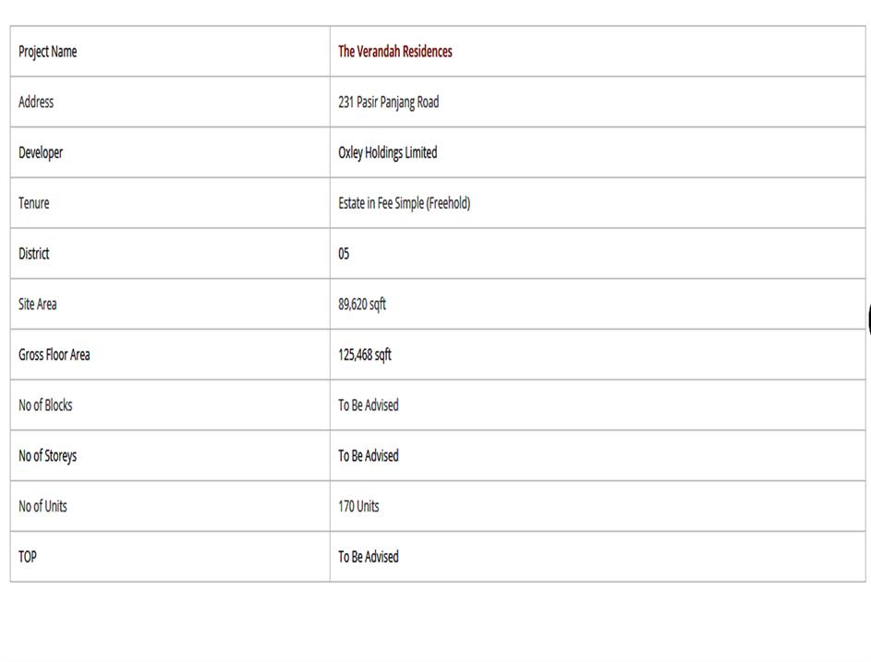The width and height of the screenshot is (871, 662).
Task: Select the 170 Units value
Action: (358, 507)
